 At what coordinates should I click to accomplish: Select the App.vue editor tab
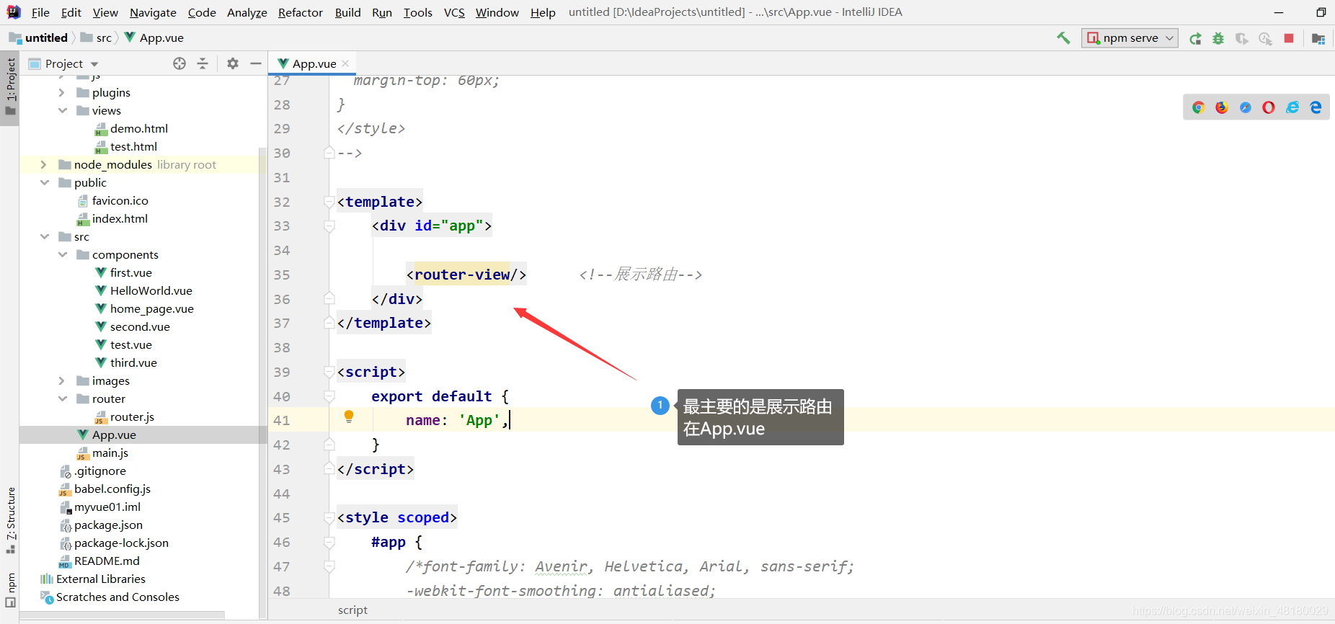click(314, 63)
